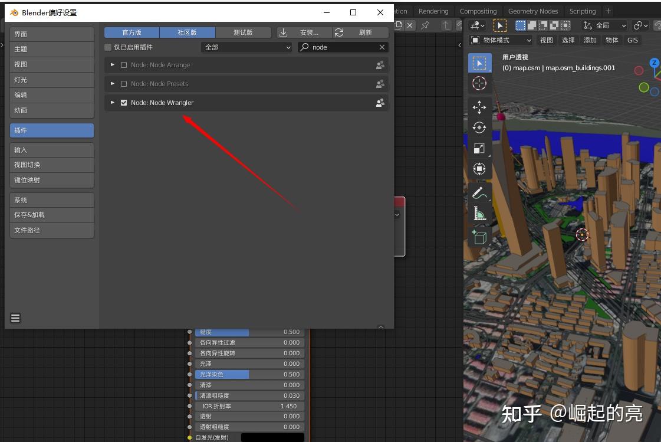
Task: Enable the Node Arrange add-on
Action: point(124,65)
